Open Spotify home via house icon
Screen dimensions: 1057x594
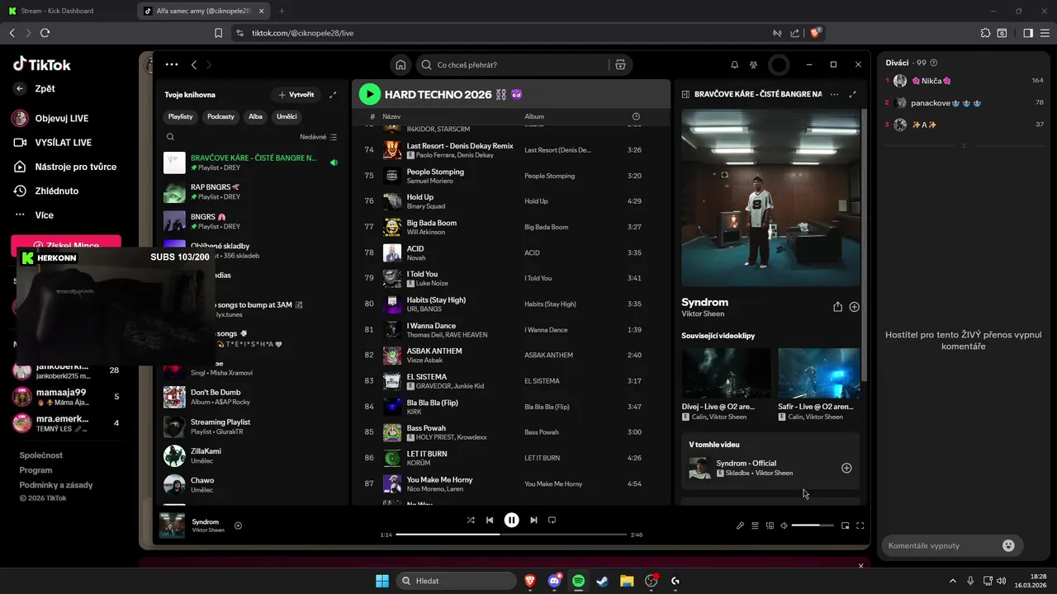(401, 64)
